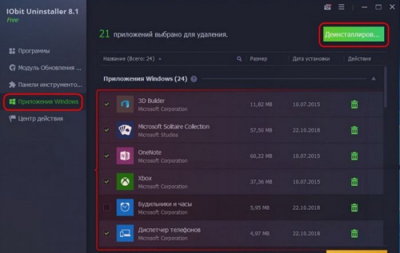This screenshot has height=253, width=400.
Task: Collapse the Приложения Windows (24) group
Action: (373, 79)
